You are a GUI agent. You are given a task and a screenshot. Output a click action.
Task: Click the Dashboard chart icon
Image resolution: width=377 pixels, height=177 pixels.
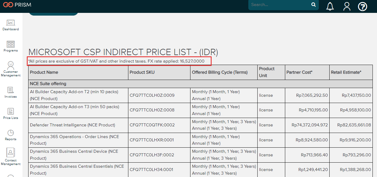point(11,23)
